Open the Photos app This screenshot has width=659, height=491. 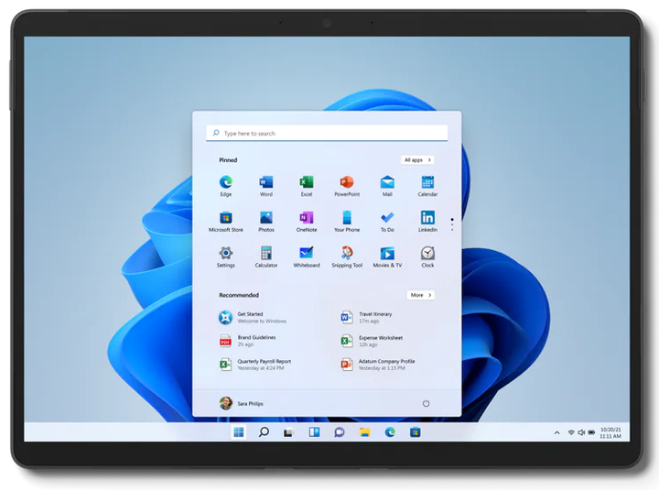266,222
